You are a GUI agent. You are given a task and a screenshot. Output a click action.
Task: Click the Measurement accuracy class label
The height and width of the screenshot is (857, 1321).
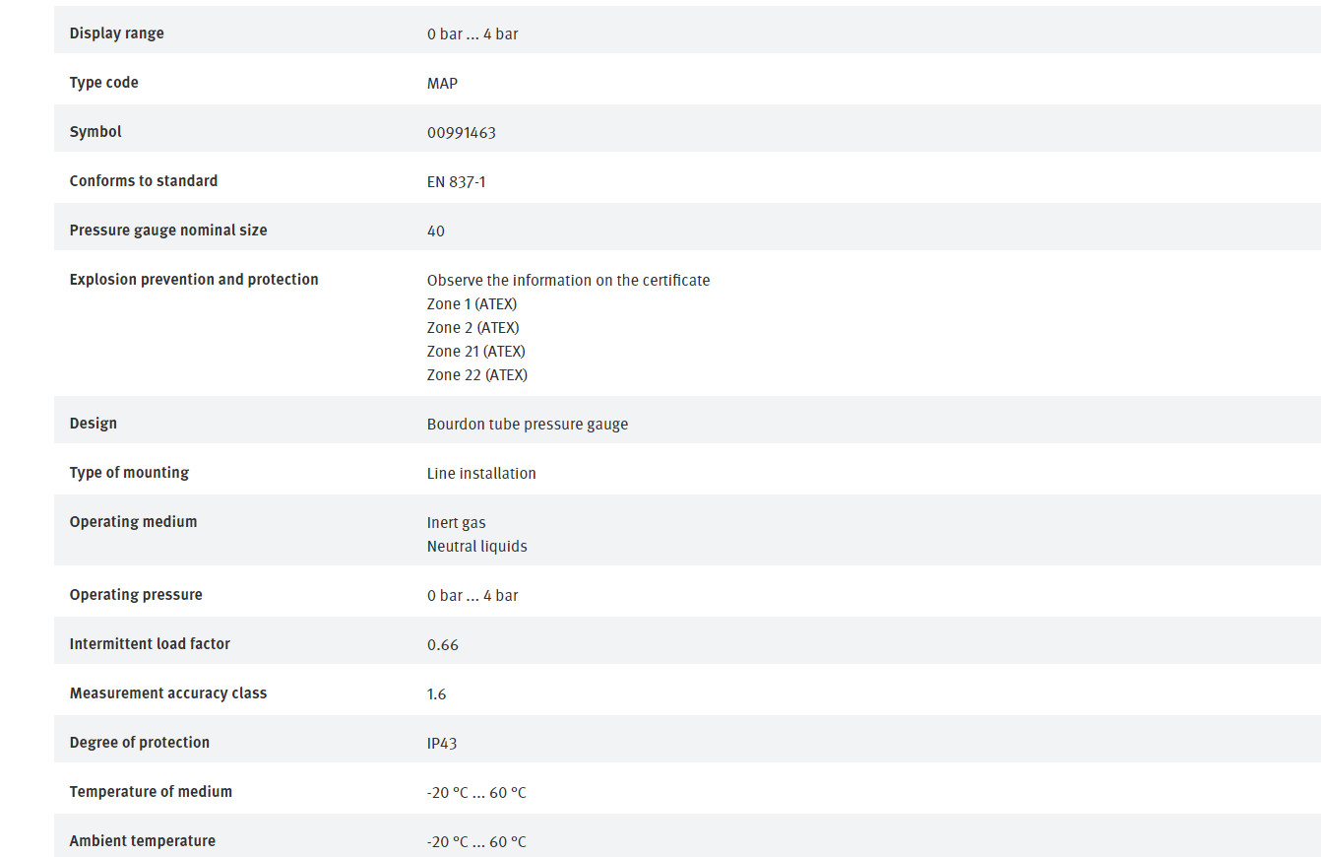[168, 693]
